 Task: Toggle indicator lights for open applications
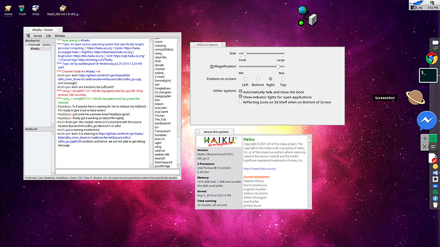tap(240, 96)
